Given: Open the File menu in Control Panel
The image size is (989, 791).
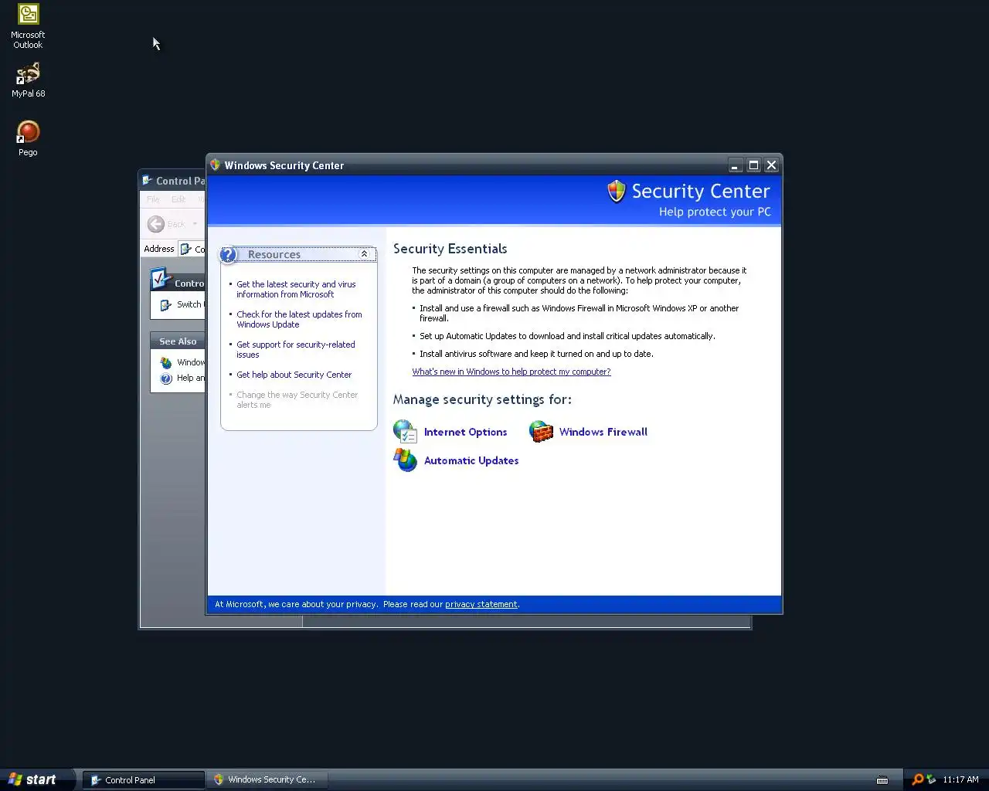Looking at the screenshot, I should [153, 199].
